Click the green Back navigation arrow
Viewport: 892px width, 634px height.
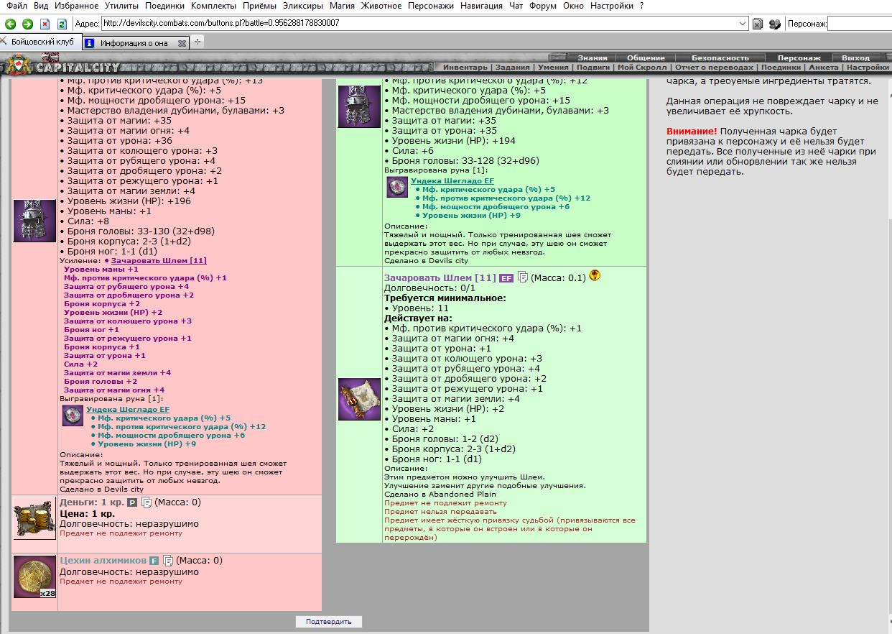click(x=10, y=24)
